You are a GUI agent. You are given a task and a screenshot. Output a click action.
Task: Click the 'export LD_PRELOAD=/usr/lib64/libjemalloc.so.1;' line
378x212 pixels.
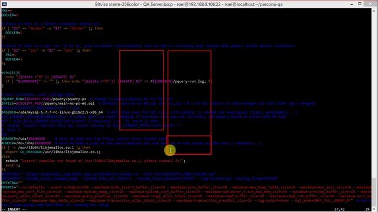(x=53, y=152)
